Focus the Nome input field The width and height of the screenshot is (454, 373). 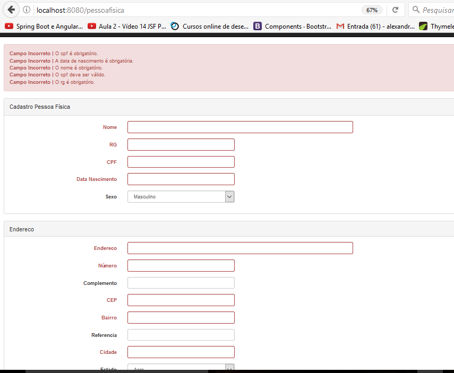point(240,127)
